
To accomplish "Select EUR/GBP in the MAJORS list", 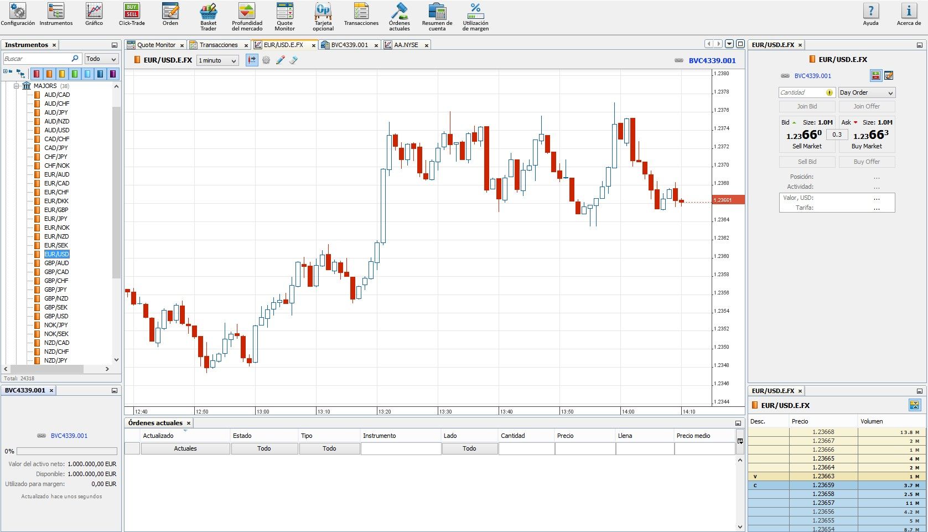I will click(x=56, y=210).
